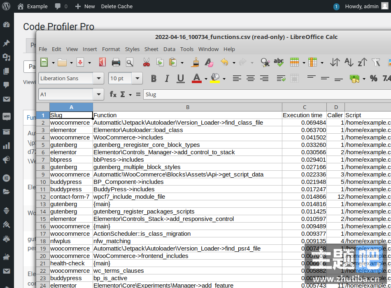391x288 pixels.
Task: Expand the Open recent files arrow
Action: tap(71, 63)
